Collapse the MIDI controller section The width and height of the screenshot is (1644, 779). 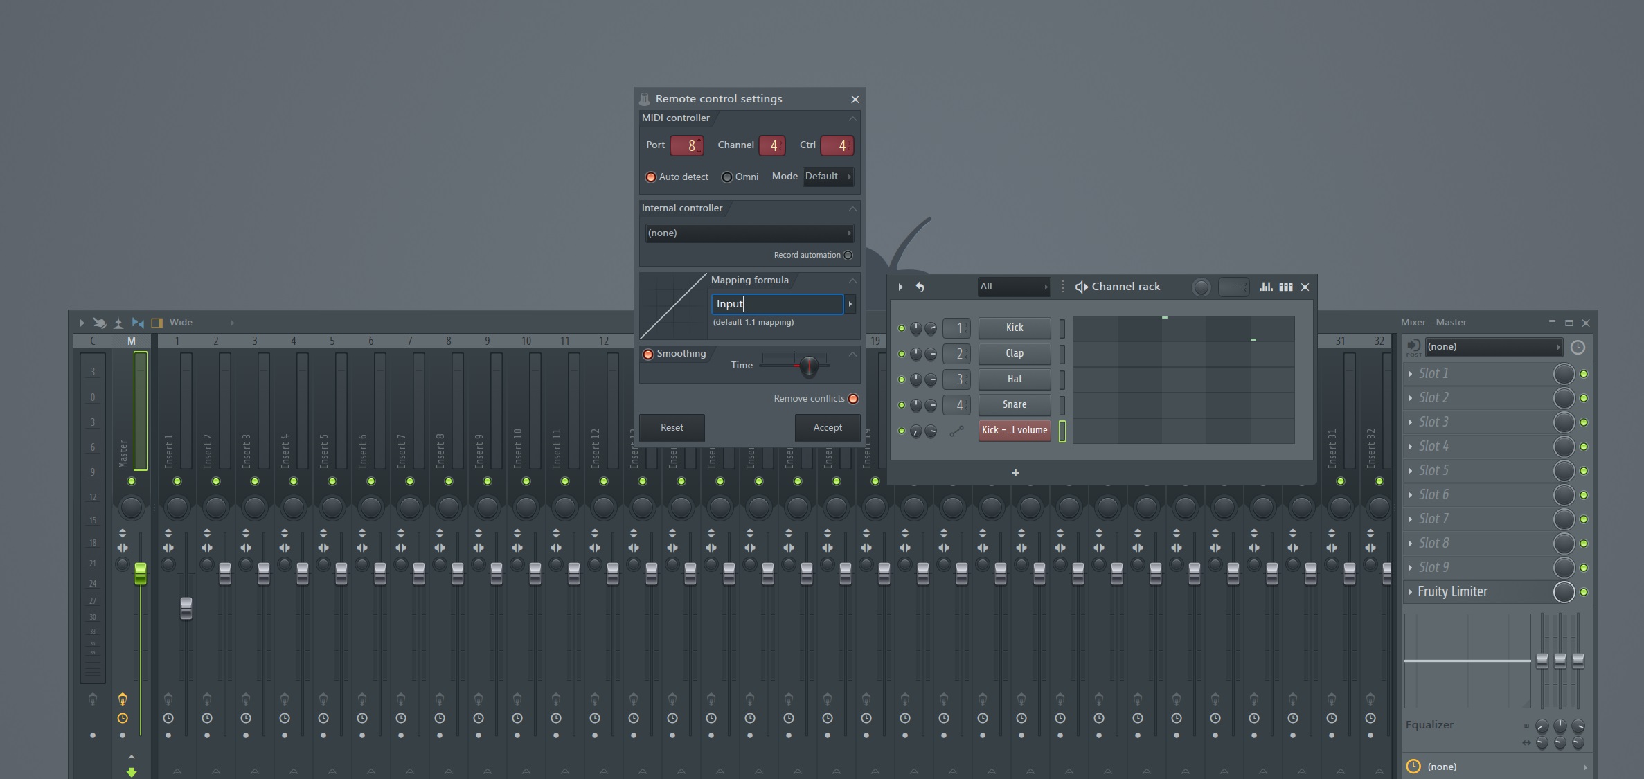pos(852,119)
